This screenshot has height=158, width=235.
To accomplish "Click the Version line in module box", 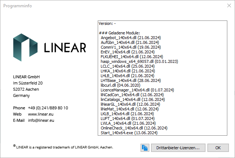I will 107,23.
